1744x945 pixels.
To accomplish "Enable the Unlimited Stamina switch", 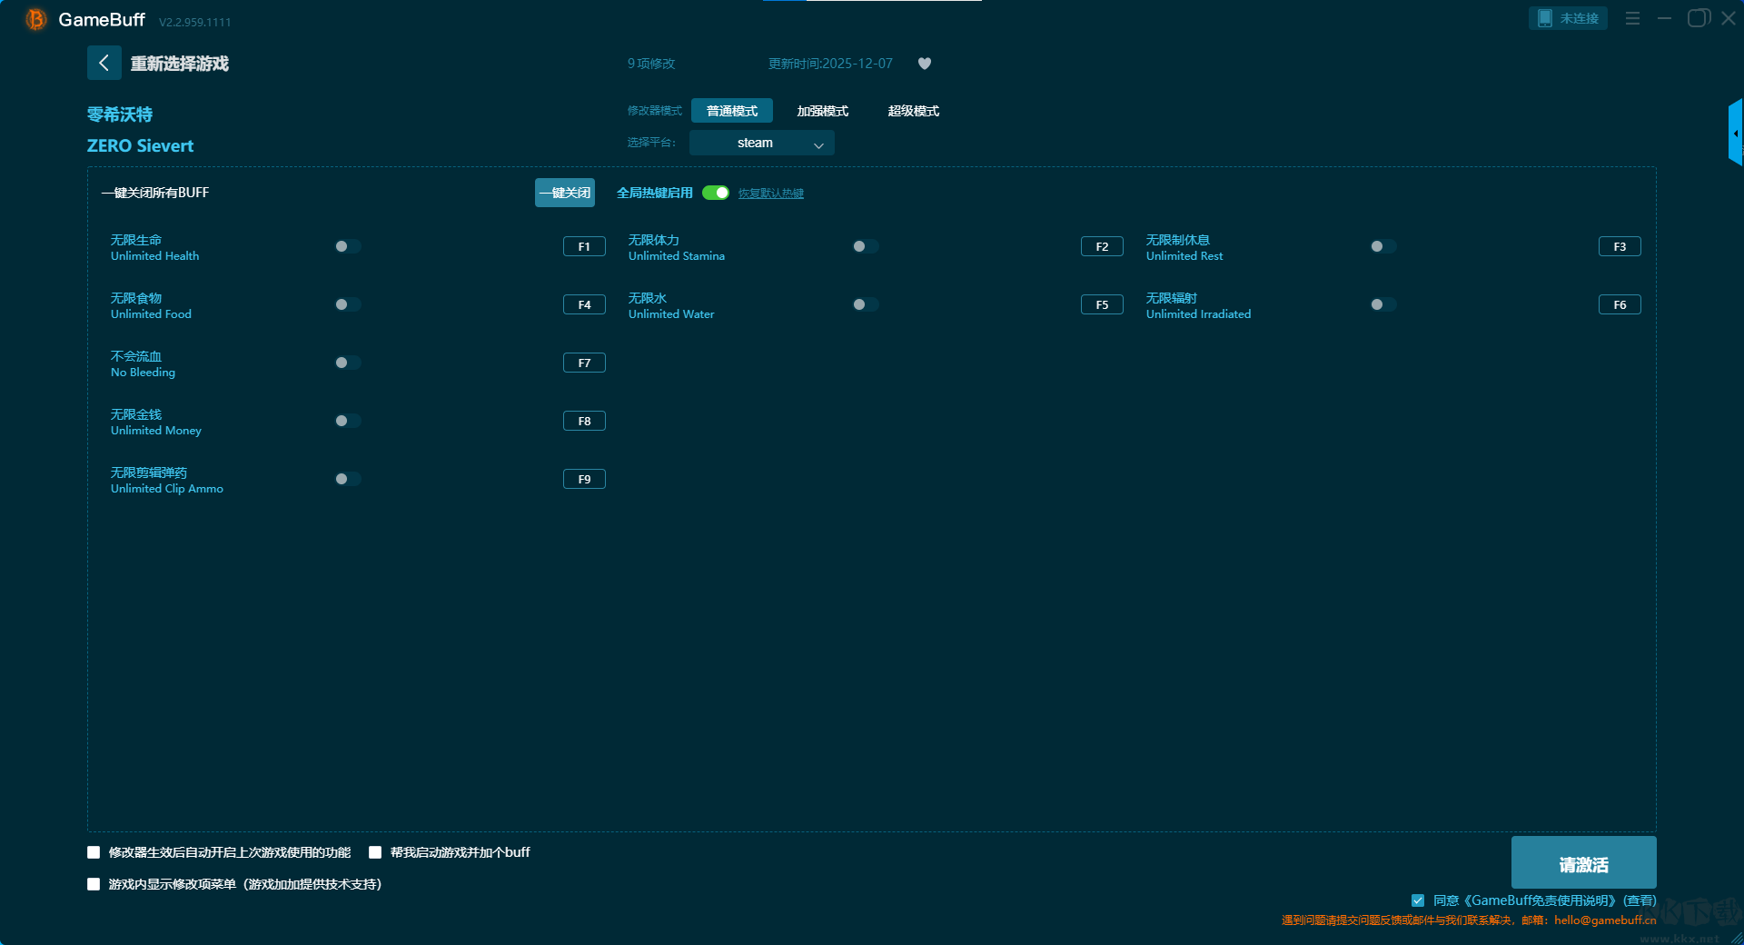I will point(865,246).
